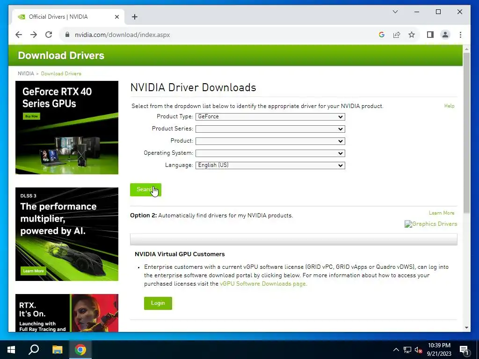Click the Help link

coord(449,106)
